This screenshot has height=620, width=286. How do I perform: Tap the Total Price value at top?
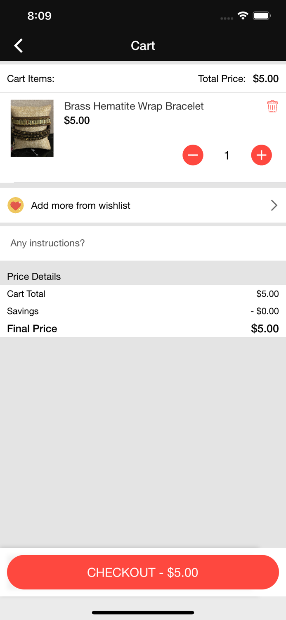[265, 79]
